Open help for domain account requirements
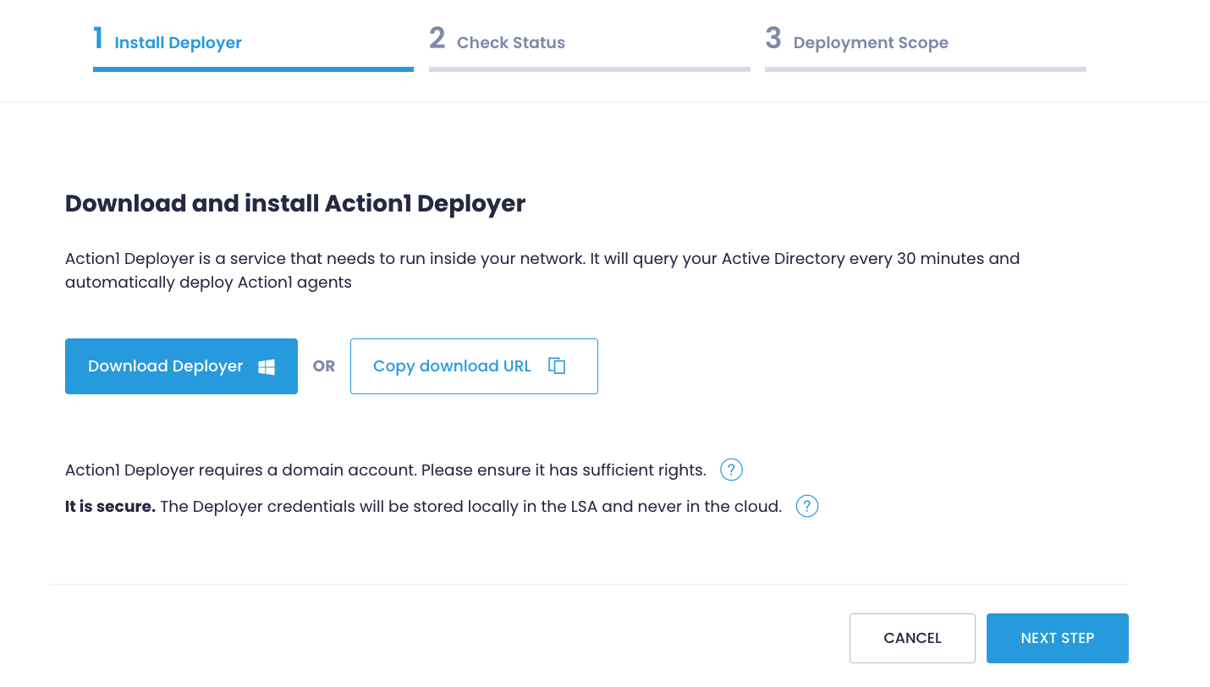The image size is (1210, 687). (730, 470)
